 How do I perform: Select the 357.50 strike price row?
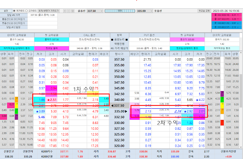tap(119, 59)
